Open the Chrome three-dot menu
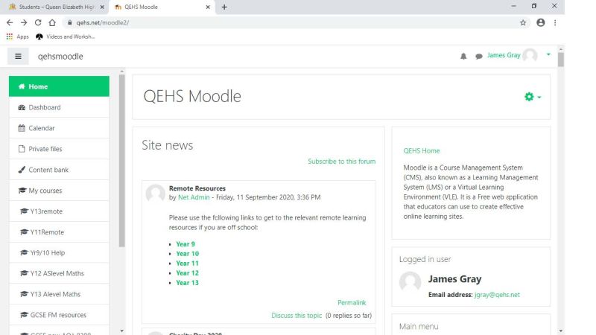 point(555,23)
